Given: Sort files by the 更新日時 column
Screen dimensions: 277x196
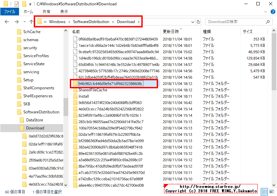Looking at the screenshot, I should 172,31.
